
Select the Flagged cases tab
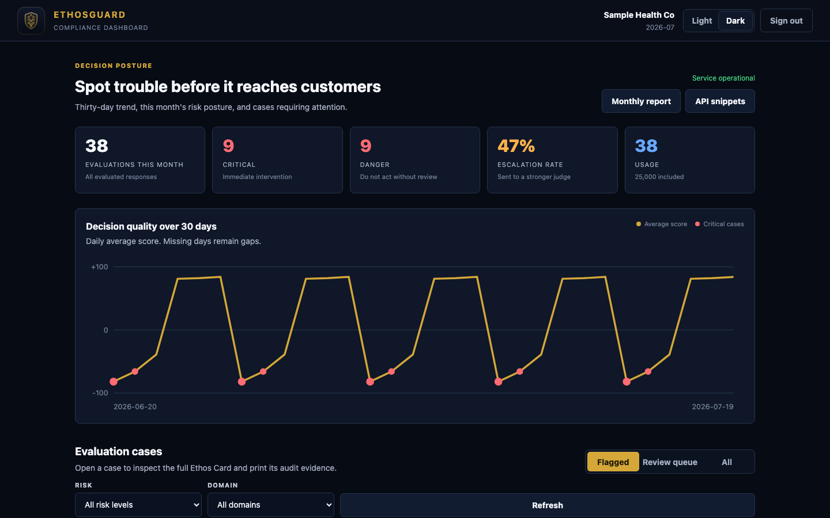613,462
